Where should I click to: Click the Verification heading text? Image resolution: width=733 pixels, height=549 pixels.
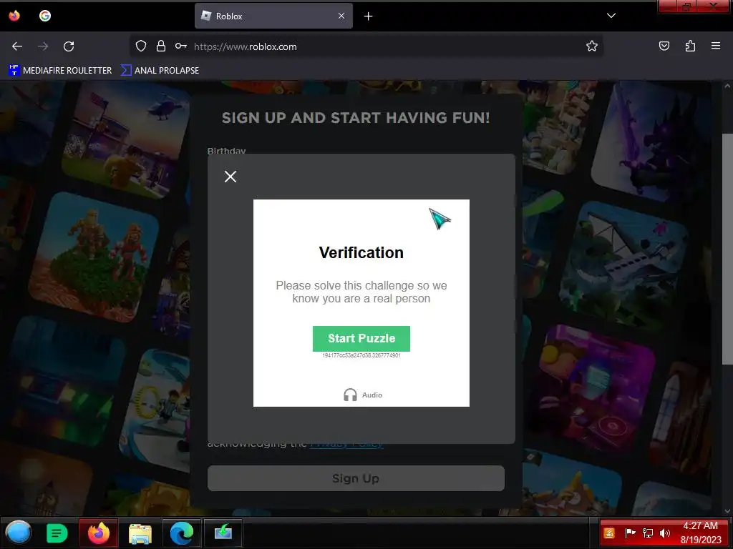tap(361, 252)
